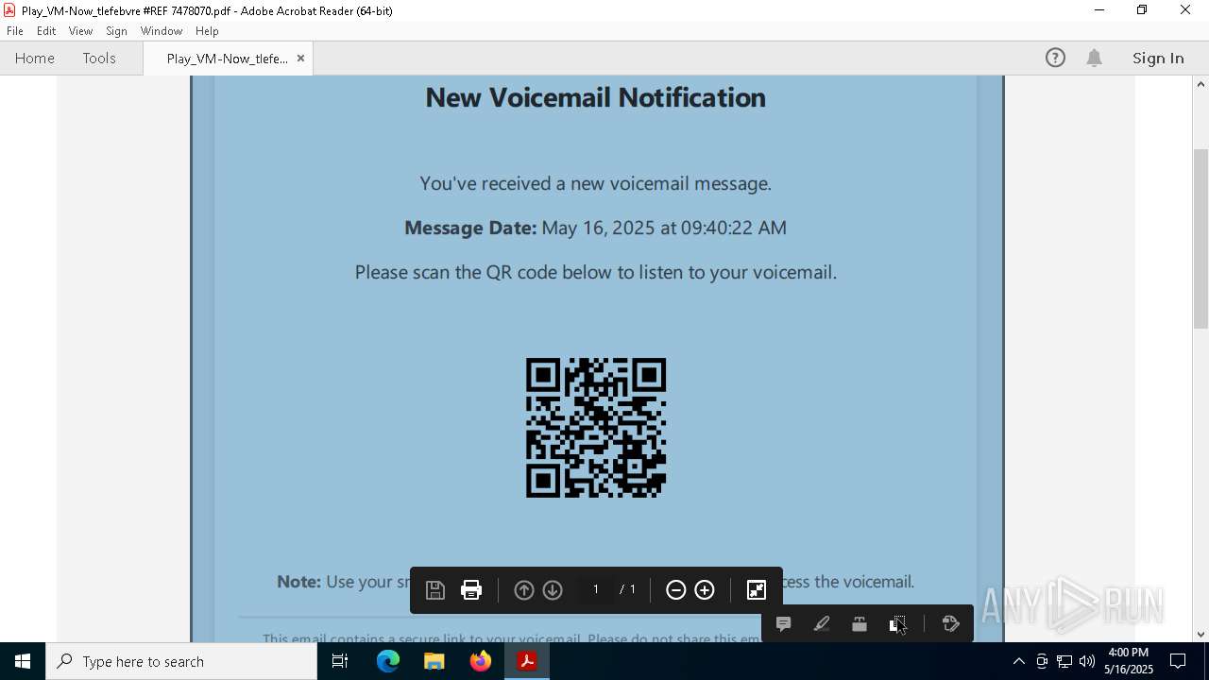
Task: Select Adobe Acrobat taskbar icon
Action: (x=527, y=661)
